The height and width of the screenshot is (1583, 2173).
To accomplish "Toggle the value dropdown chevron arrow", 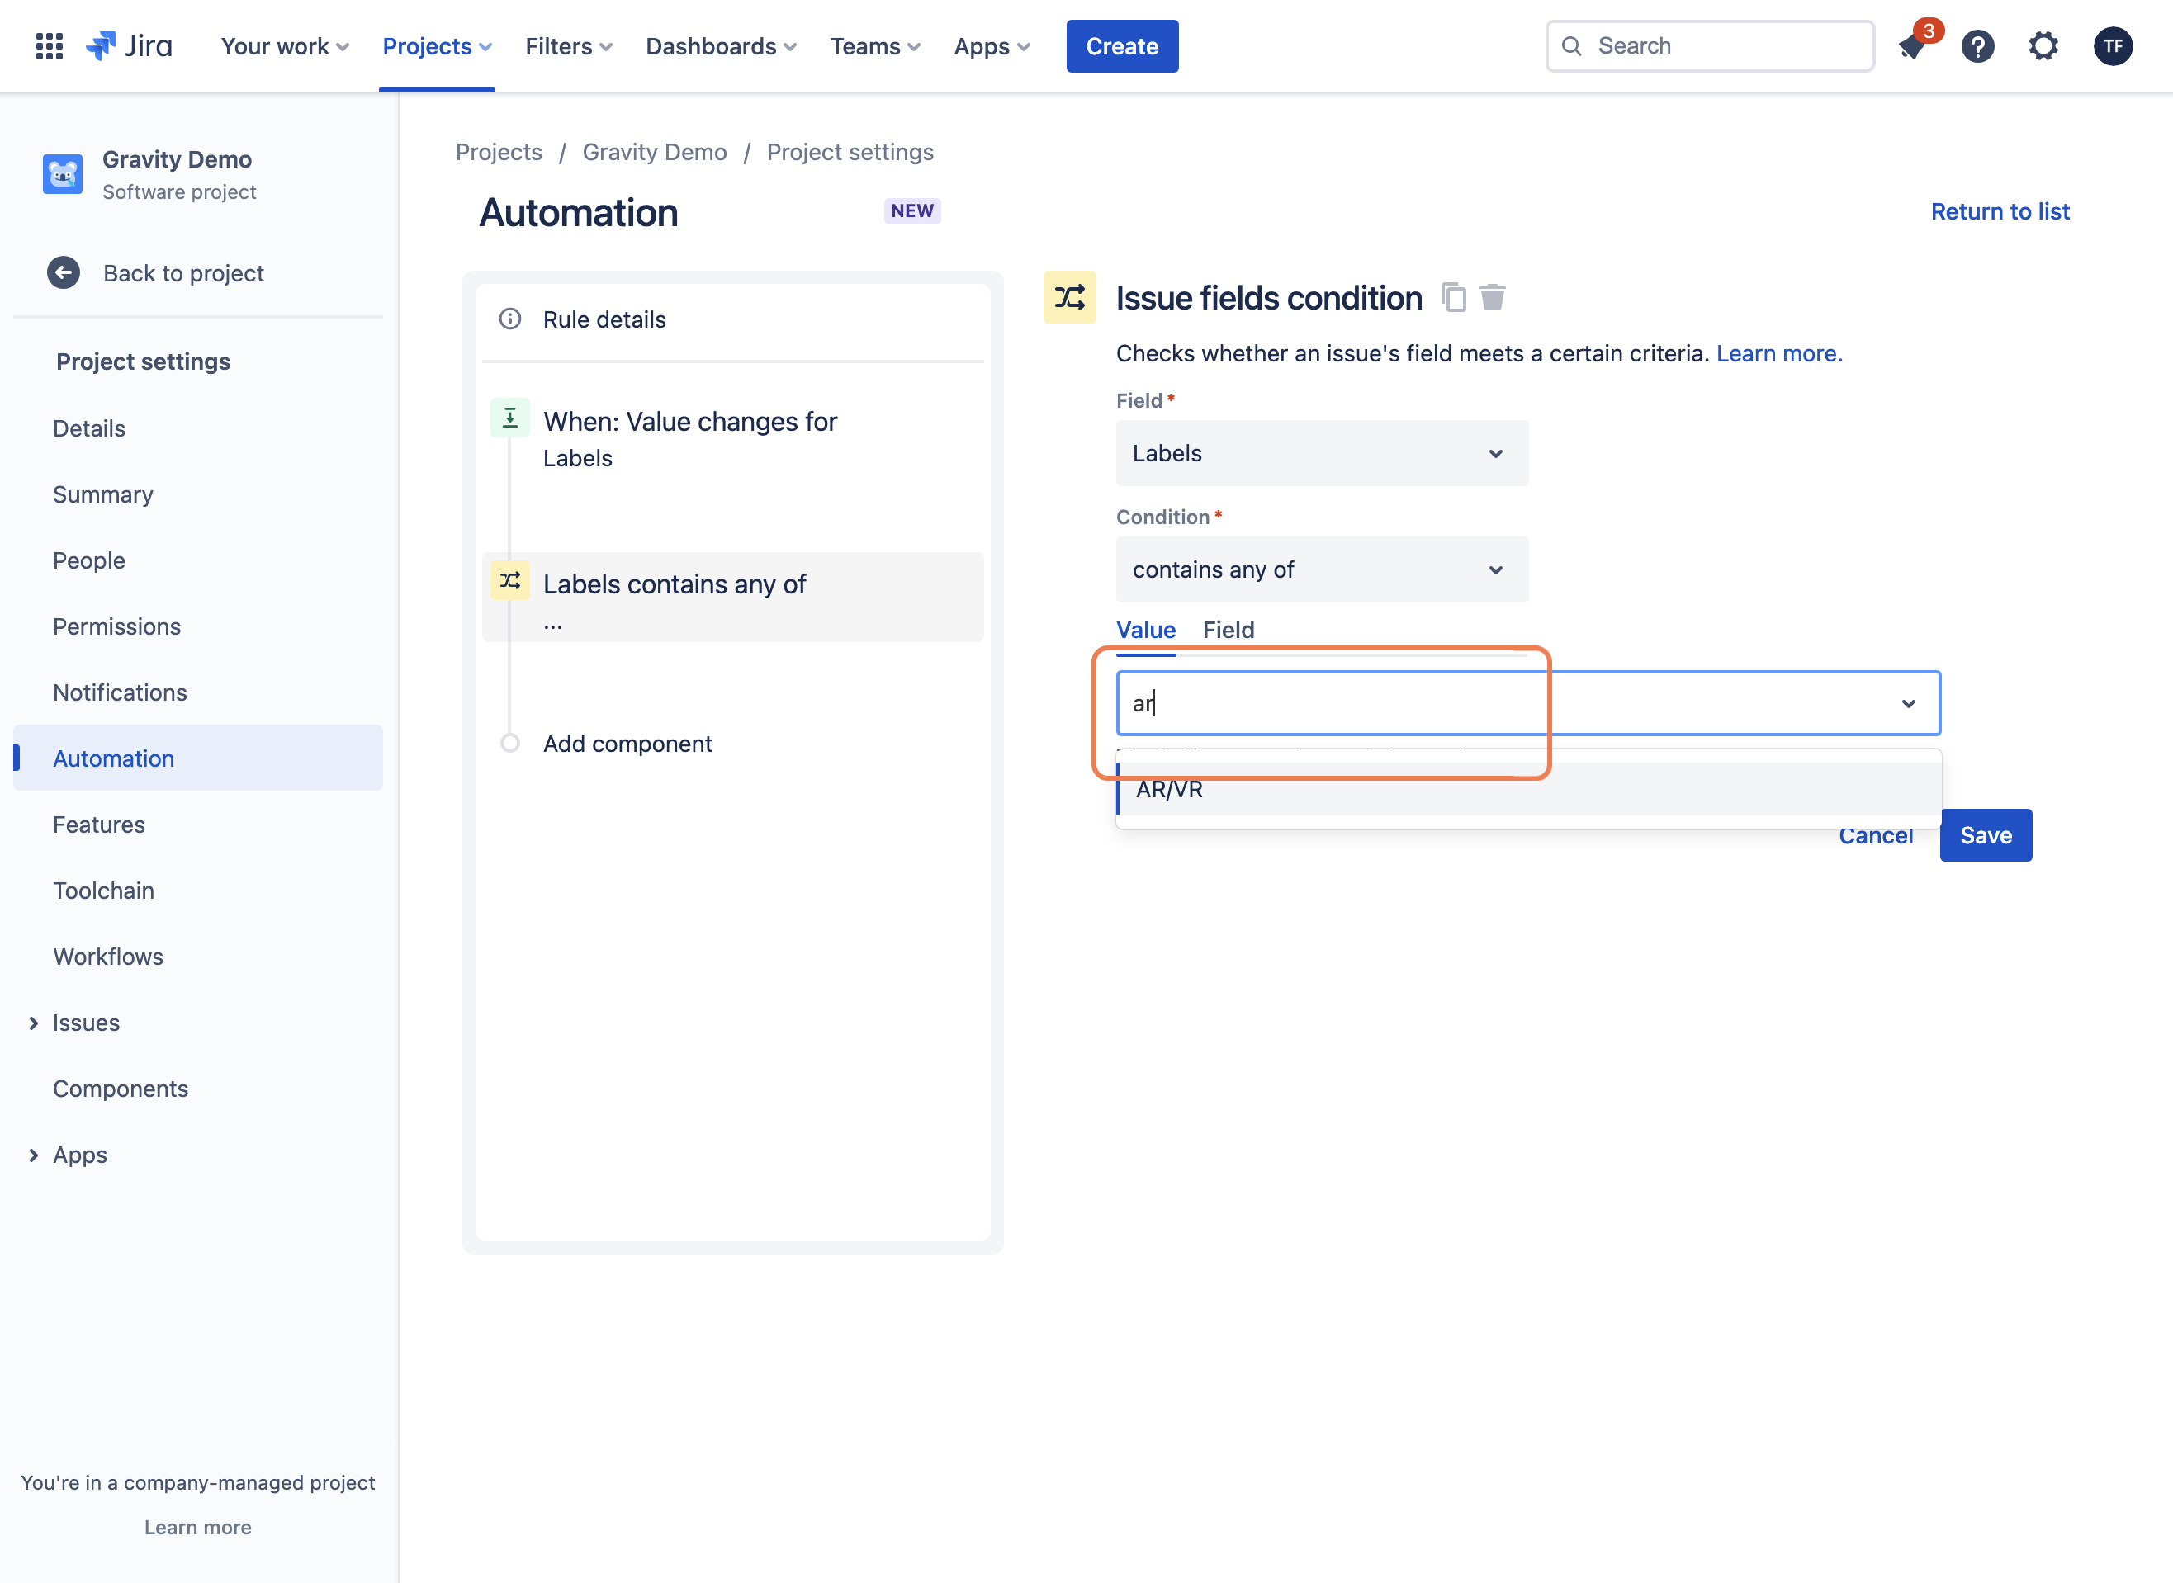I will coord(1909,704).
